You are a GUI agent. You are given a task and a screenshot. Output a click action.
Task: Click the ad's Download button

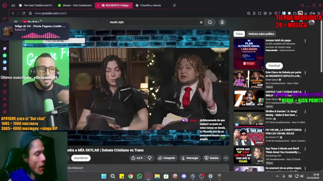point(274,66)
